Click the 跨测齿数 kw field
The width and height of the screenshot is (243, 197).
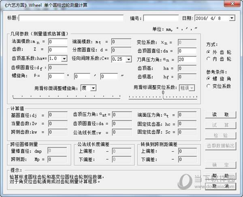[x=58, y=132]
